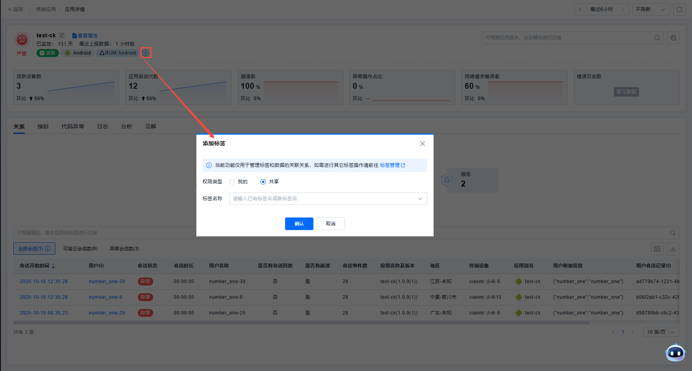Close the 添加标签 dialog
This screenshot has height=371, width=692.
pyautogui.click(x=422, y=144)
